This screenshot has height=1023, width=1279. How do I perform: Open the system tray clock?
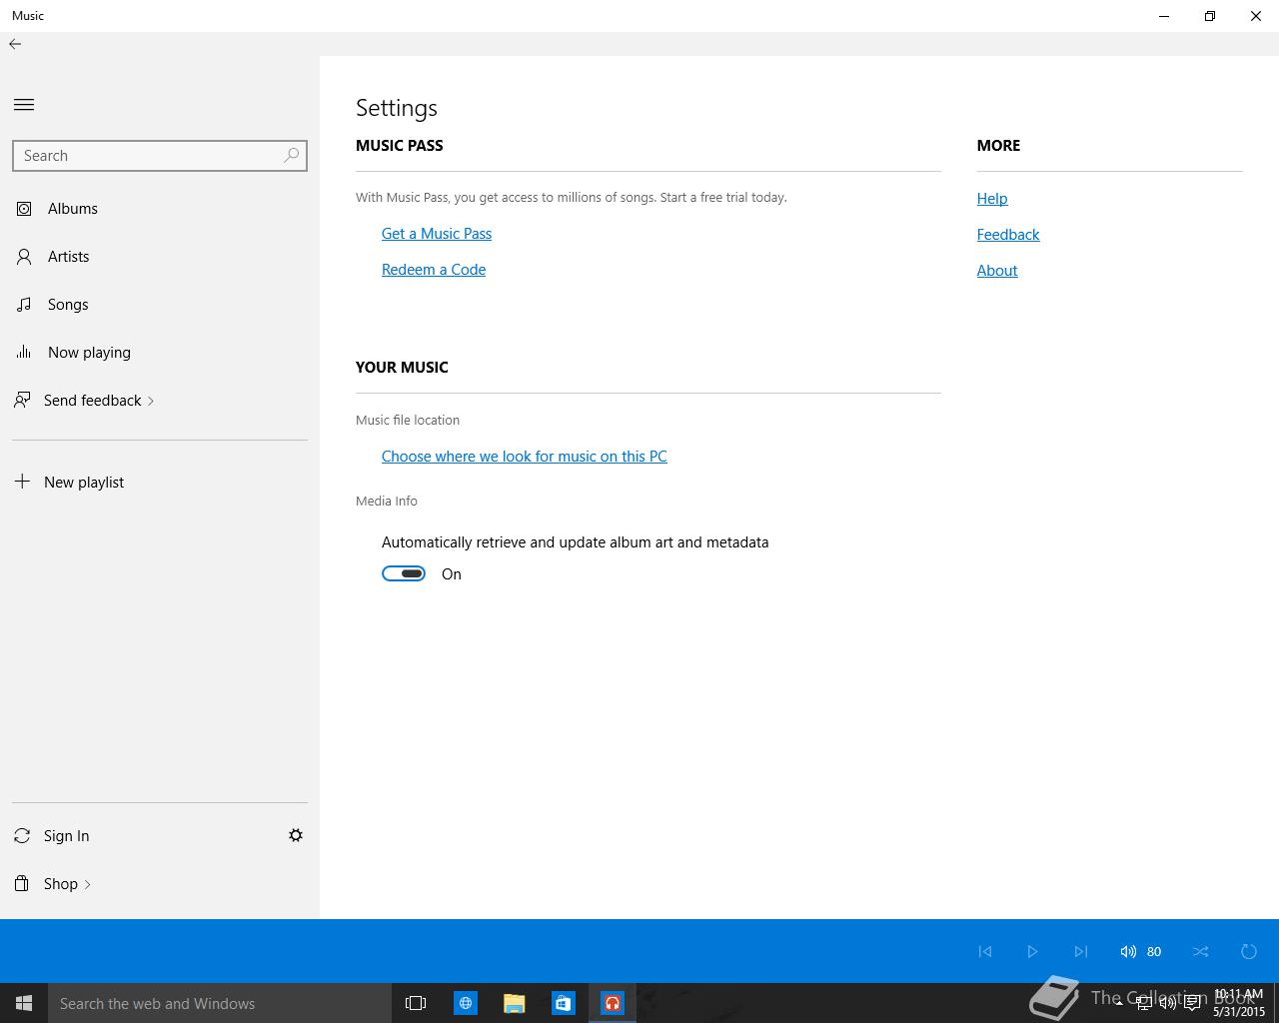tap(1239, 1003)
